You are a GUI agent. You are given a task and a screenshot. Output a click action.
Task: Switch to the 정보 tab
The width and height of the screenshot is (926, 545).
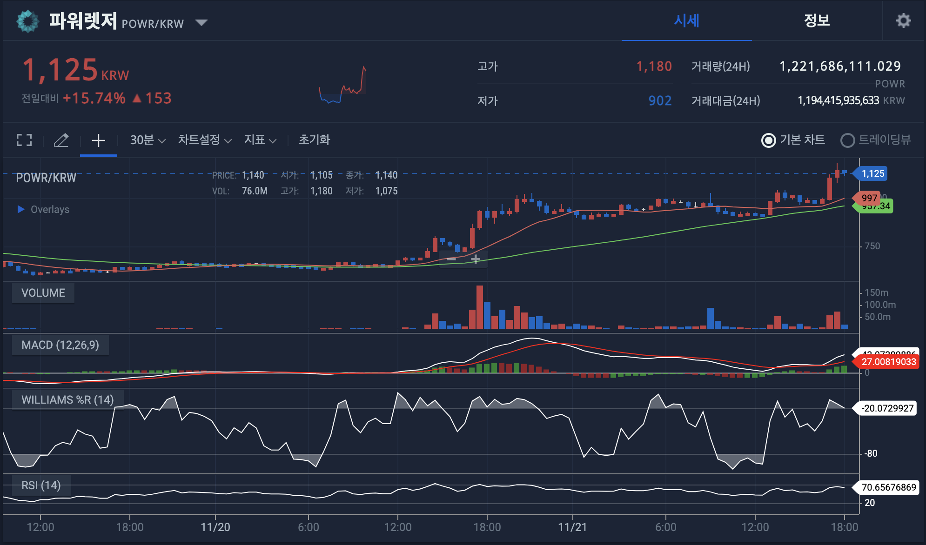pyautogui.click(x=817, y=20)
